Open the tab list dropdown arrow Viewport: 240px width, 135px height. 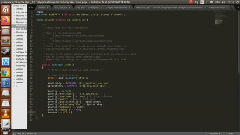coord(238,7)
